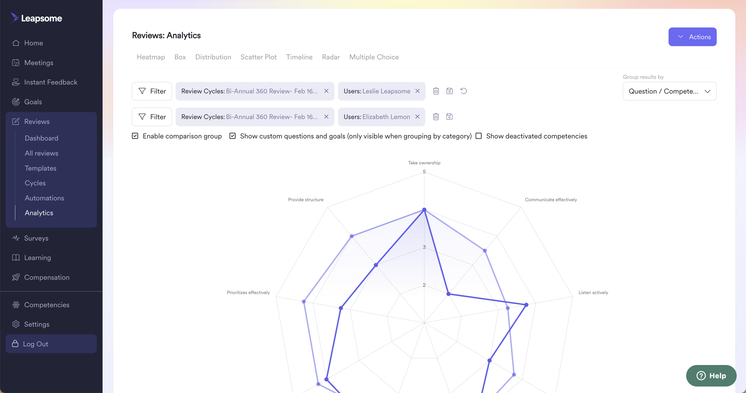Viewport: 746px width, 393px height.
Task: Remove Users: Elizabeth Lemon filter
Action: pos(417,116)
